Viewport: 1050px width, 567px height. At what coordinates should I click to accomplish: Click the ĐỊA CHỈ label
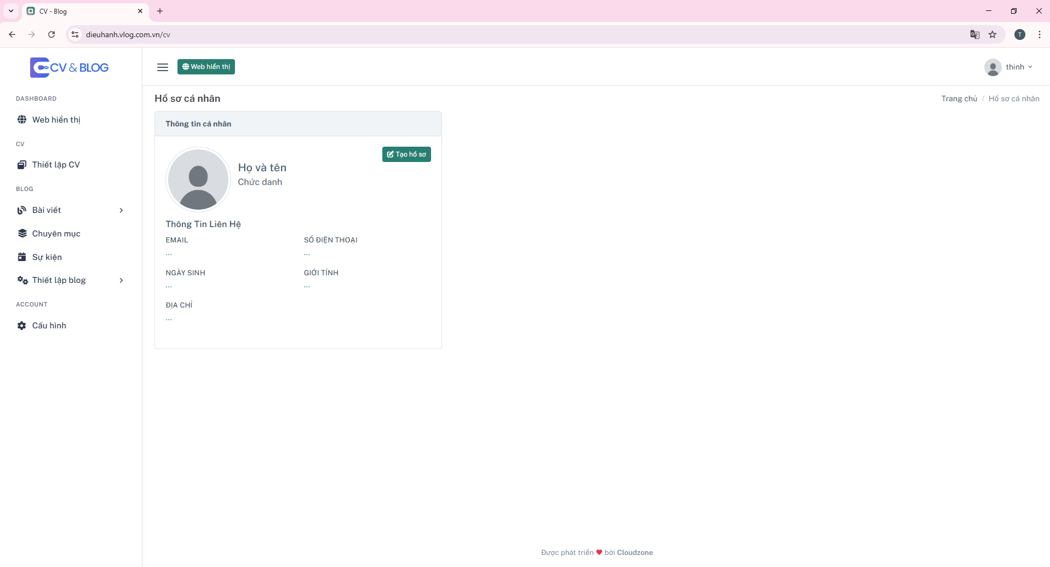point(179,305)
